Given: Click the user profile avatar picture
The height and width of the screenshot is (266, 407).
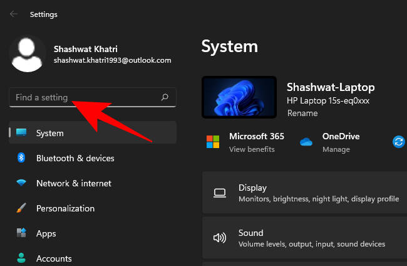Looking at the screenshot, I should (x=28, y=54).
